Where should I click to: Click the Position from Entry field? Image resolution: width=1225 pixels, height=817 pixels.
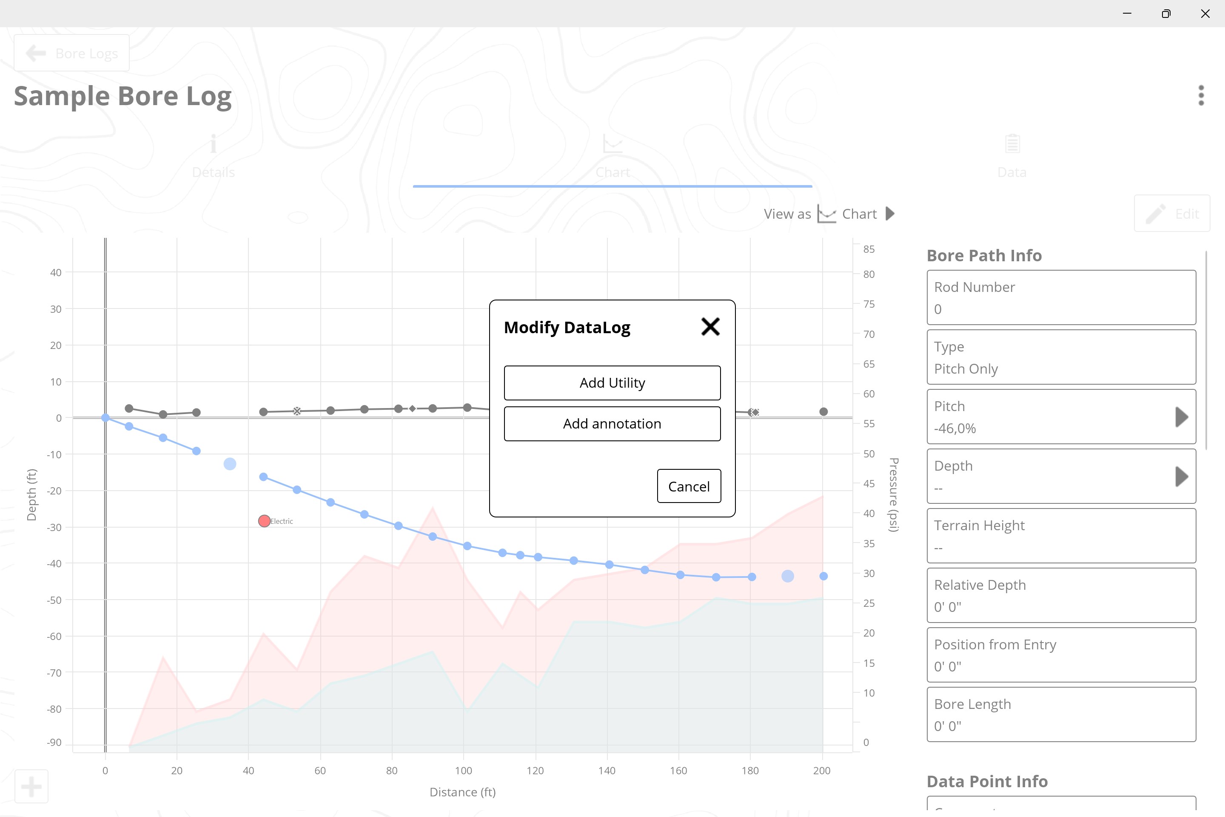click(1061, 655)
